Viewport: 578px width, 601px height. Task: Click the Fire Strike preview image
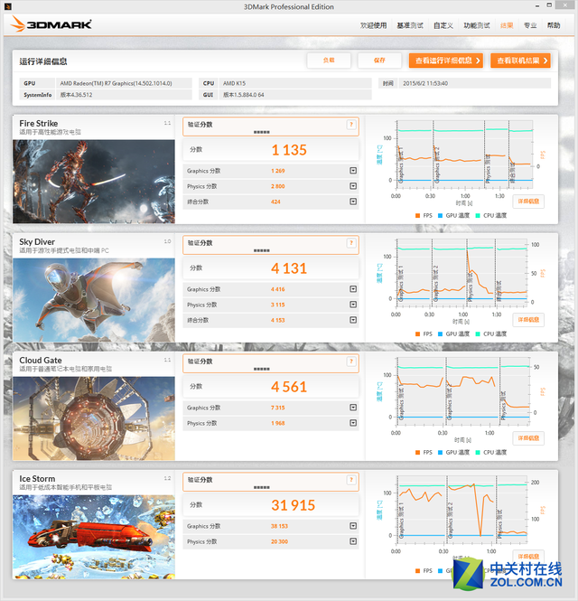click(94, 182)
